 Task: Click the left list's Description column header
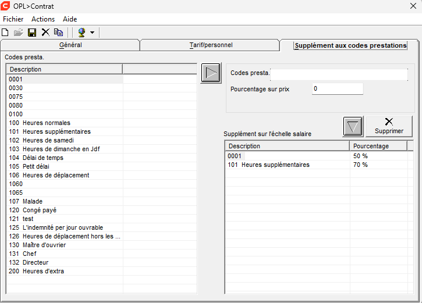65,69
